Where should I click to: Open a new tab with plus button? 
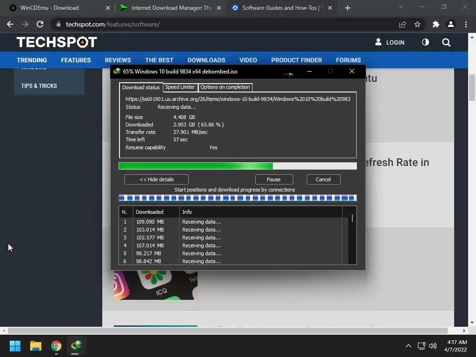pos(348,8)
